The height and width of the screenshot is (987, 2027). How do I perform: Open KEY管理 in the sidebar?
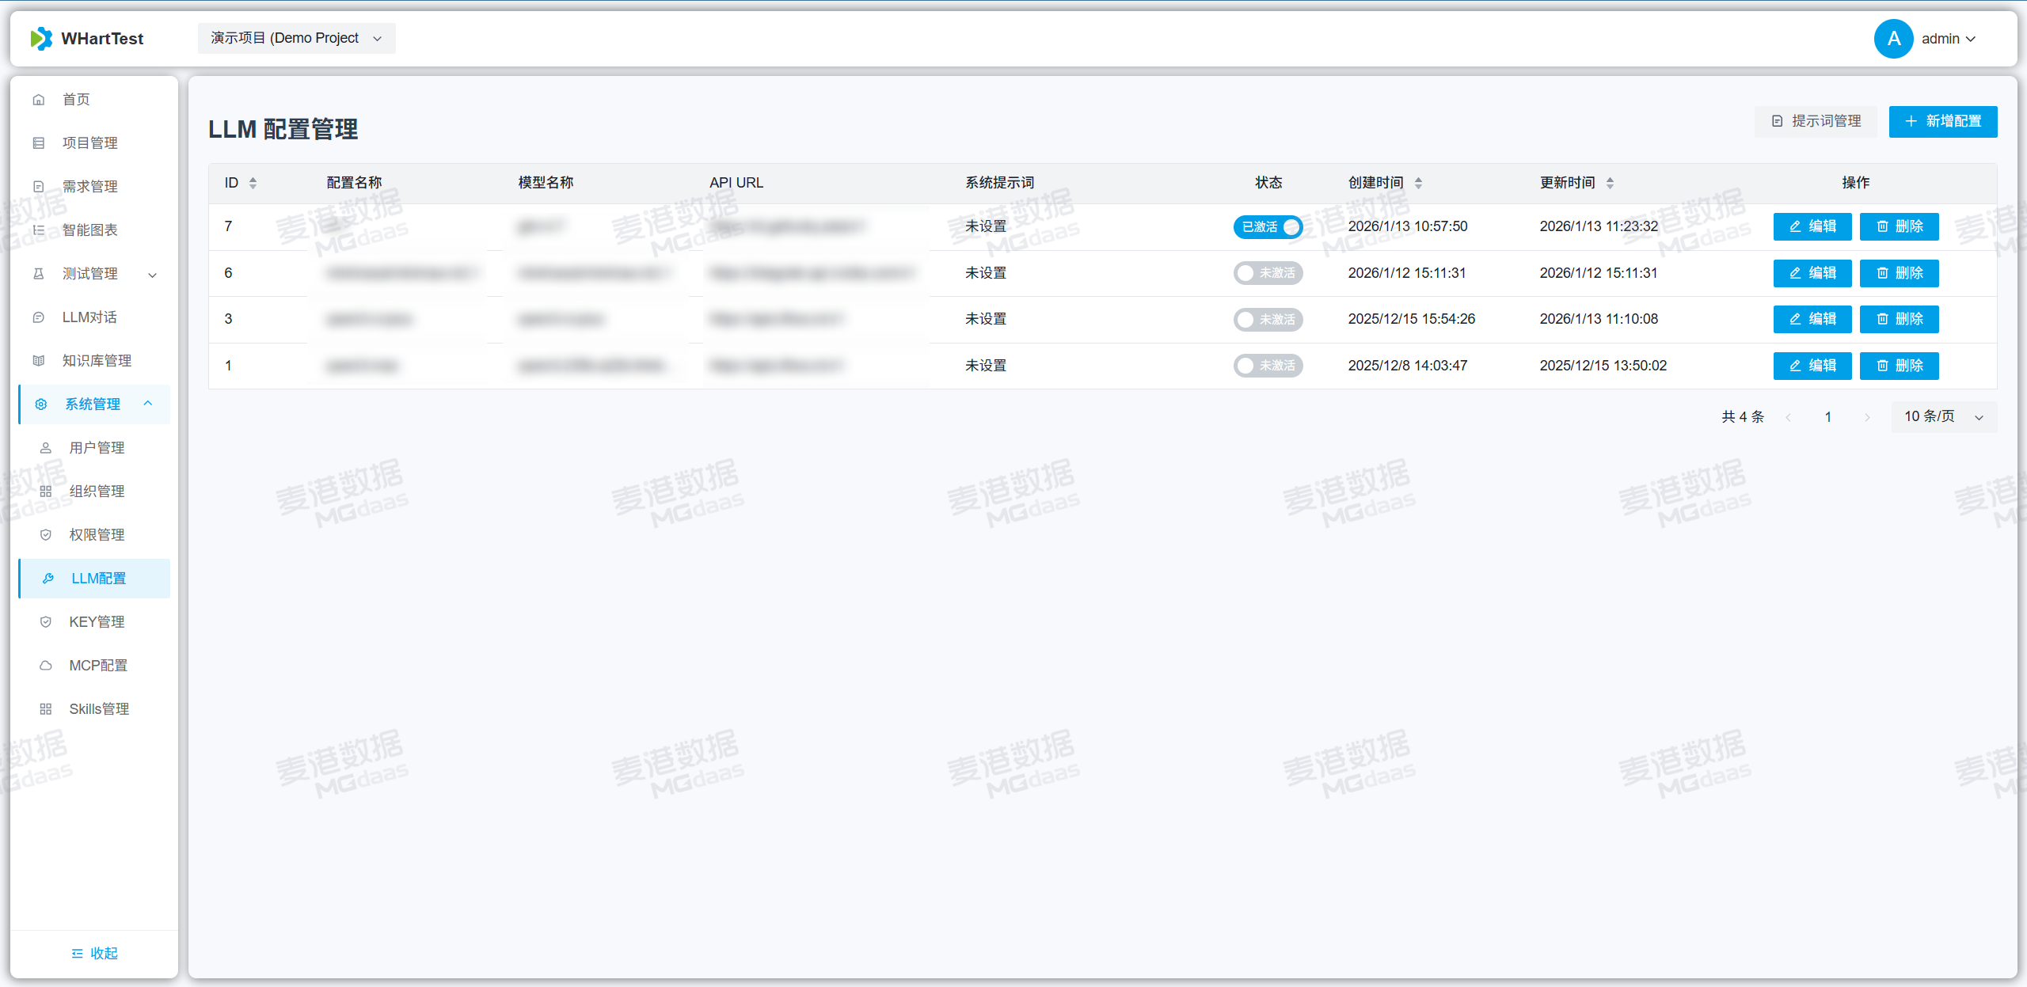(x=97, y=622)
